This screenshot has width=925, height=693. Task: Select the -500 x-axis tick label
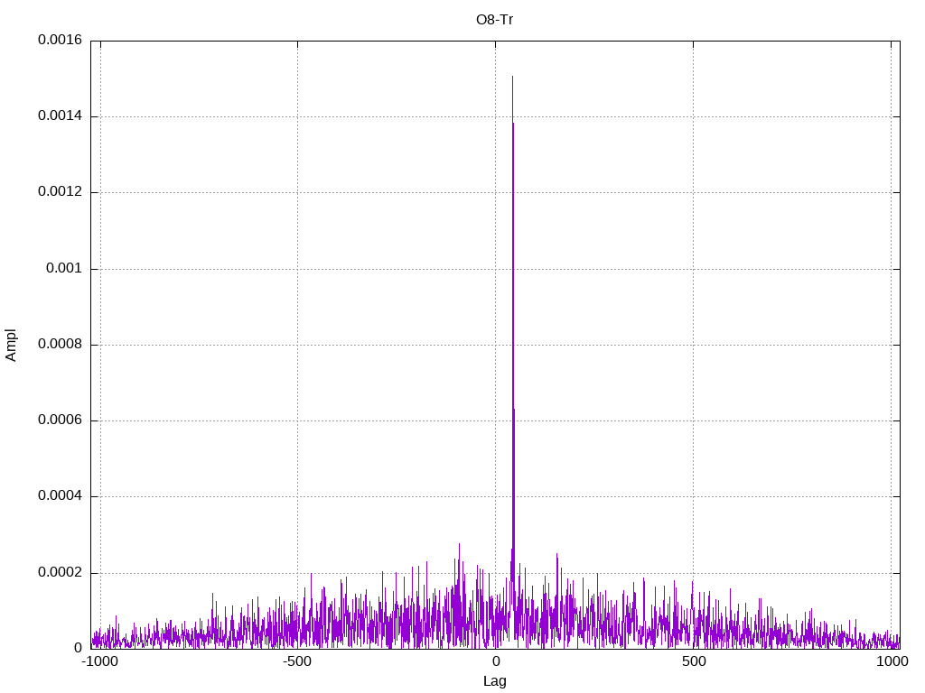pos(297,662)
